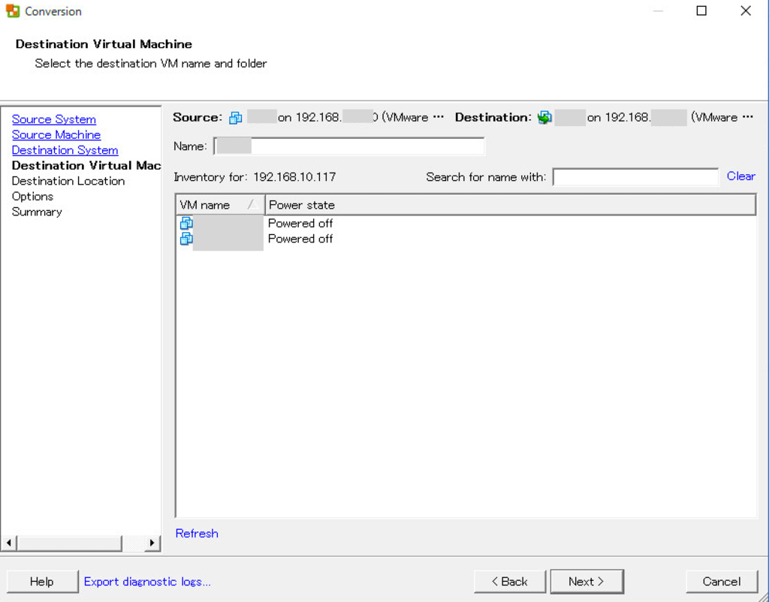The width and height of the screenshot is (769, 602).
Task: Click the sidebar horizontal scrollbar thumb
Action: click(x=69, y=543)
